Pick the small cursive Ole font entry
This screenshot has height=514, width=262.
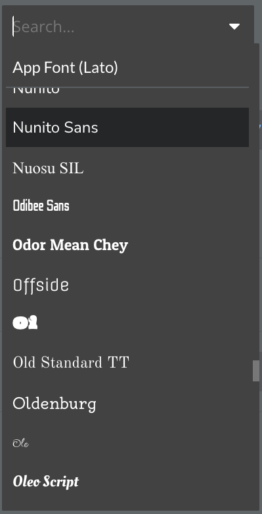point(127,443)
